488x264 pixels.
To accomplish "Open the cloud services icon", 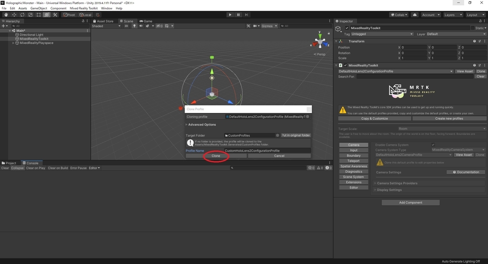I will [415, 15].
